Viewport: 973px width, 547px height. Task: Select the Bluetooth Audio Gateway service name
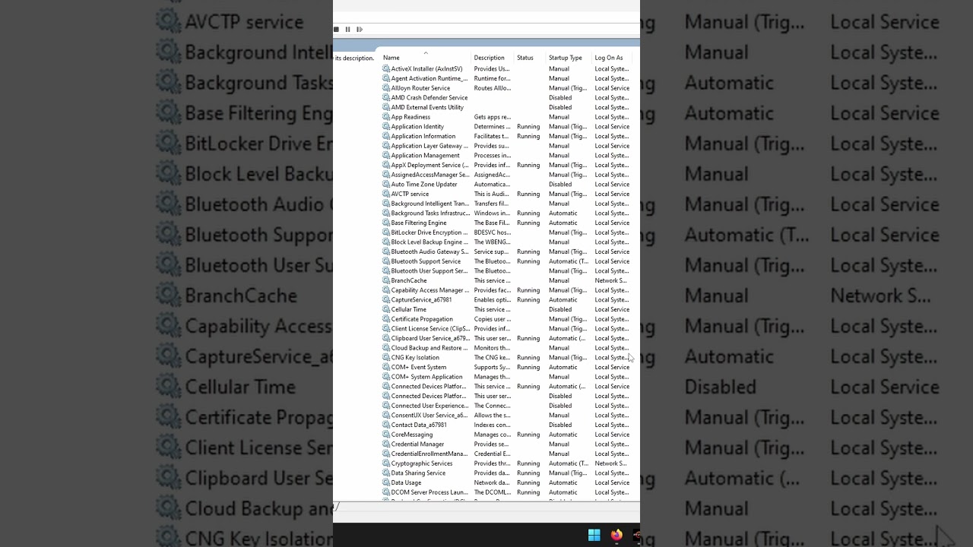(x=430, y=251)
